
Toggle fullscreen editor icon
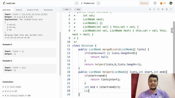tap(171, 9)
